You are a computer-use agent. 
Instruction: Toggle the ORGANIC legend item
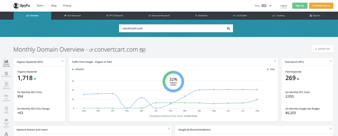pyautogui.click(x=78, y=69)
